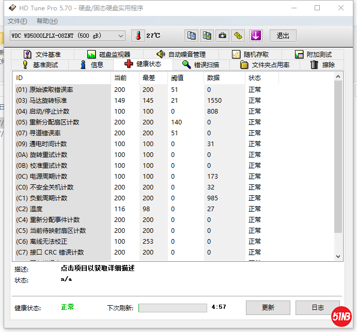The image size is (357, 332).
Task: Open the 文件(F) menu
Action: pos(17,21)
